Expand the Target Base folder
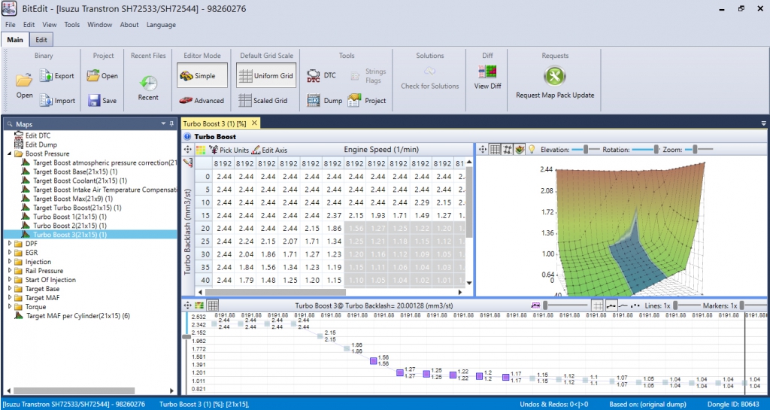Image resolution: width=770 pixels, height=410 pixels. tap(11, 289)
